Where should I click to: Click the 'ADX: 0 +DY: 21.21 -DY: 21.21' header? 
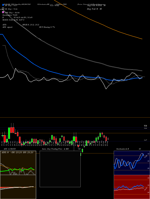tap(17, 153)
